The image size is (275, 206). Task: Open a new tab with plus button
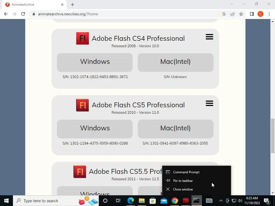click(x=73, y=5)
